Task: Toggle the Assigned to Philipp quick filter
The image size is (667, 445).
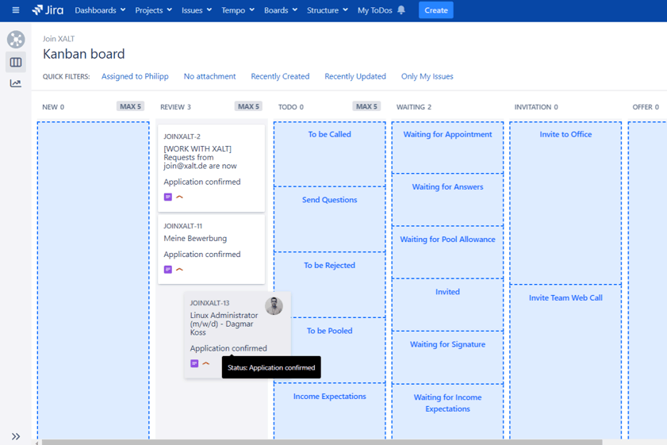Action: (x=135, y=76)
